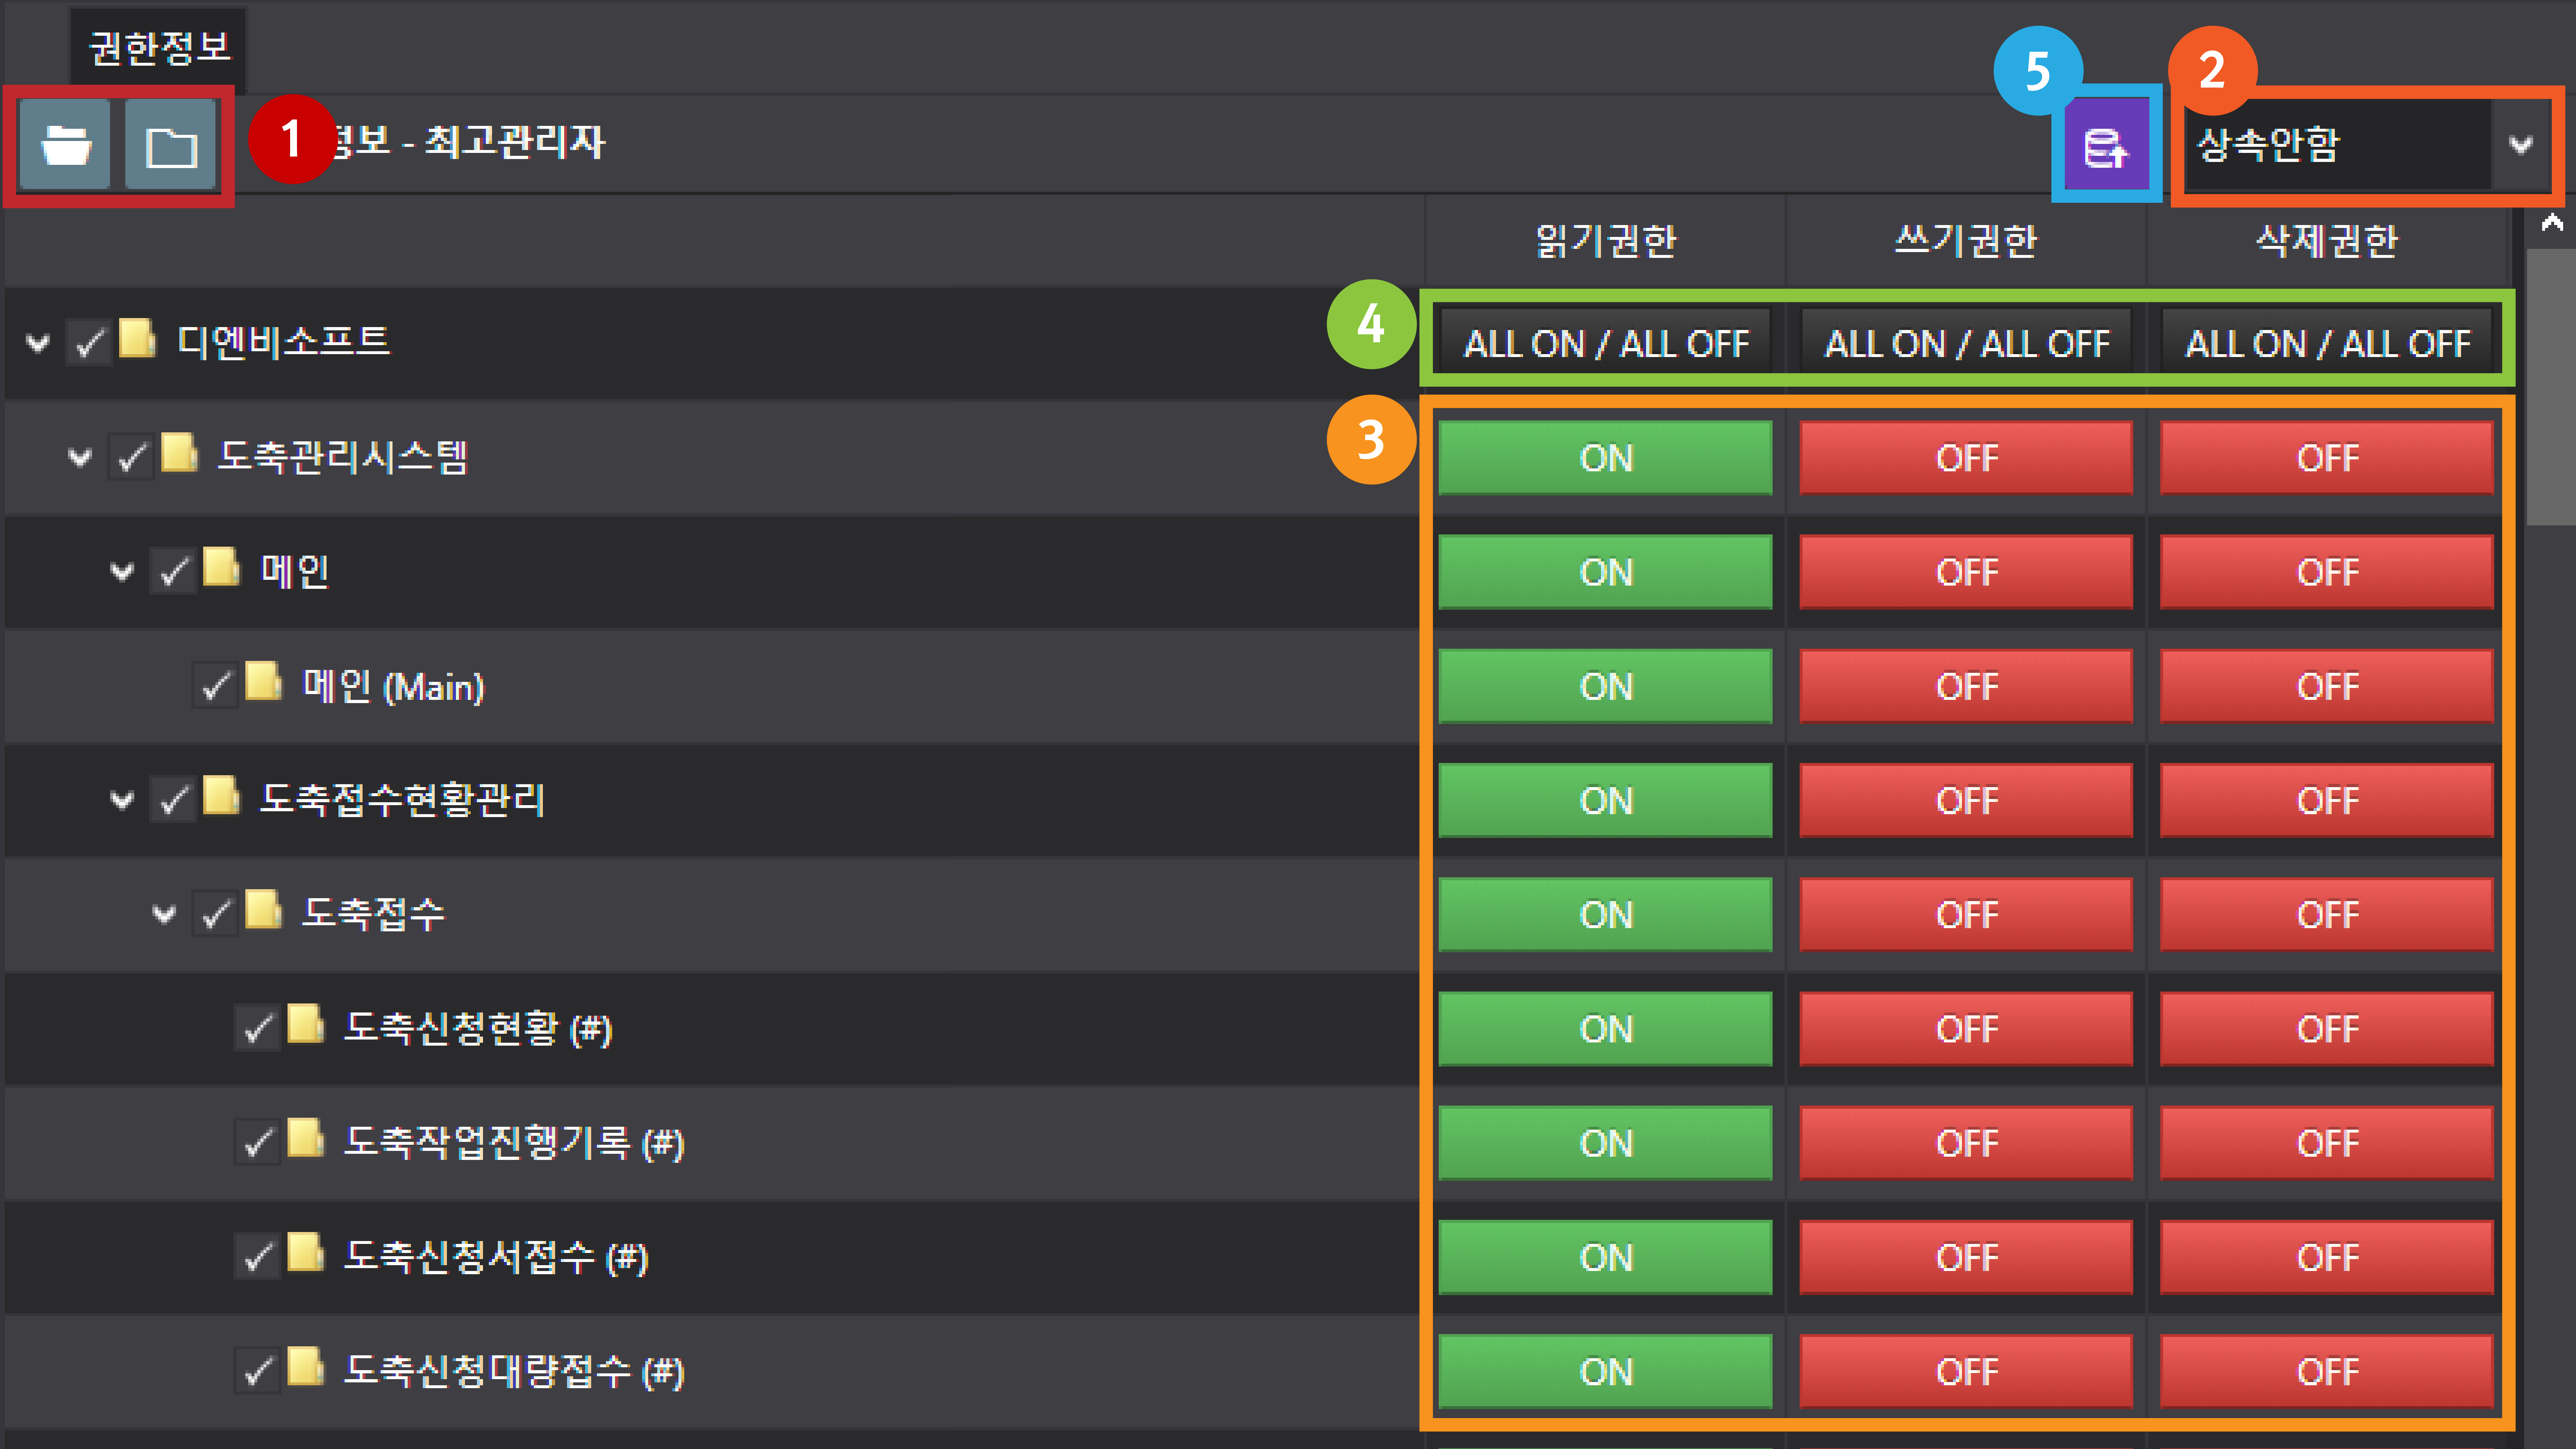Collapse the 도축접수 tree node chevron
Screen dimensions: 2576x1449
(164, 914)
